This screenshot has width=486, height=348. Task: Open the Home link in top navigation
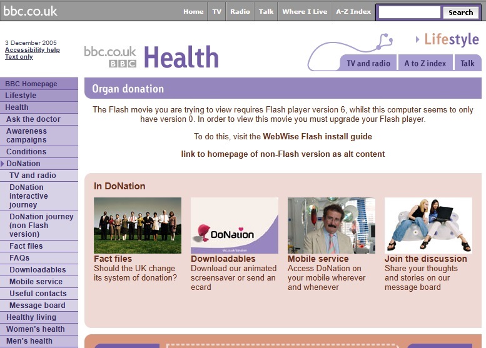tap(193, 11)
